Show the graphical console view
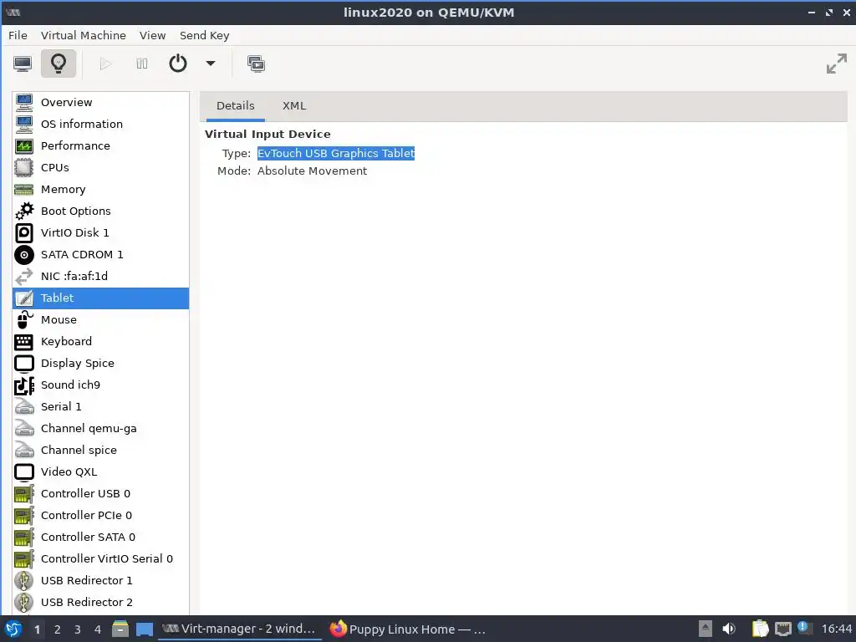This screenshot has width=856, height=642. tap(23, 64)
